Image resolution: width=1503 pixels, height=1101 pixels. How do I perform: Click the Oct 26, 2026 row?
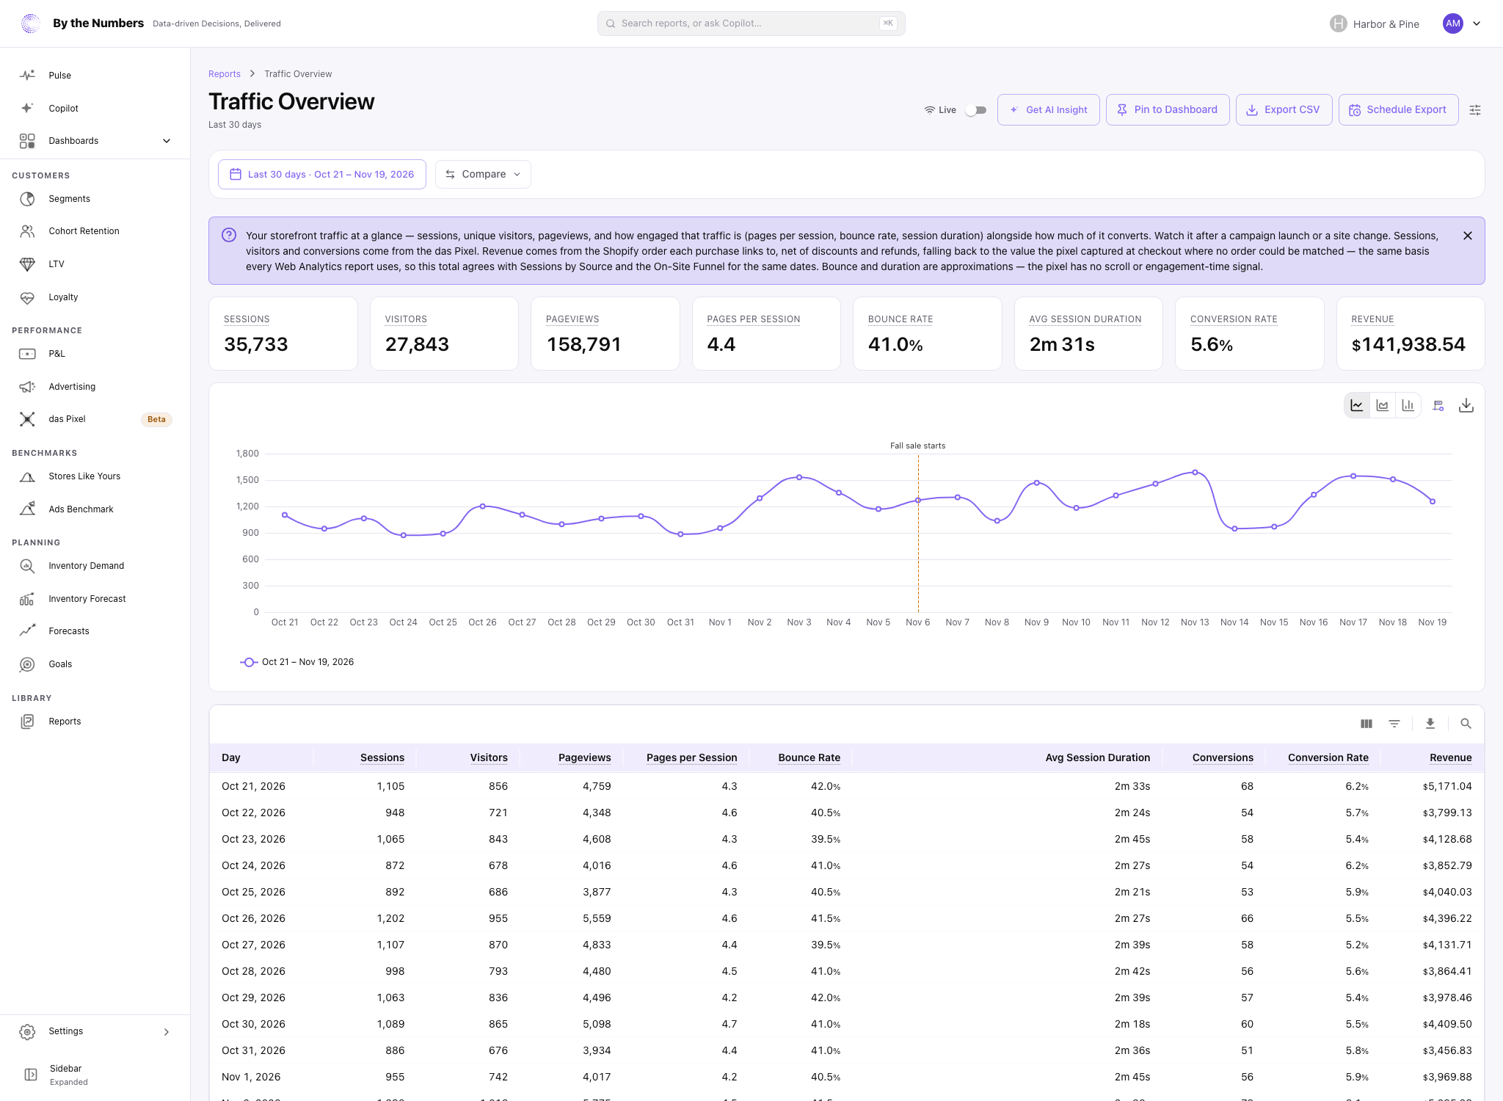(x=846, y=918)
